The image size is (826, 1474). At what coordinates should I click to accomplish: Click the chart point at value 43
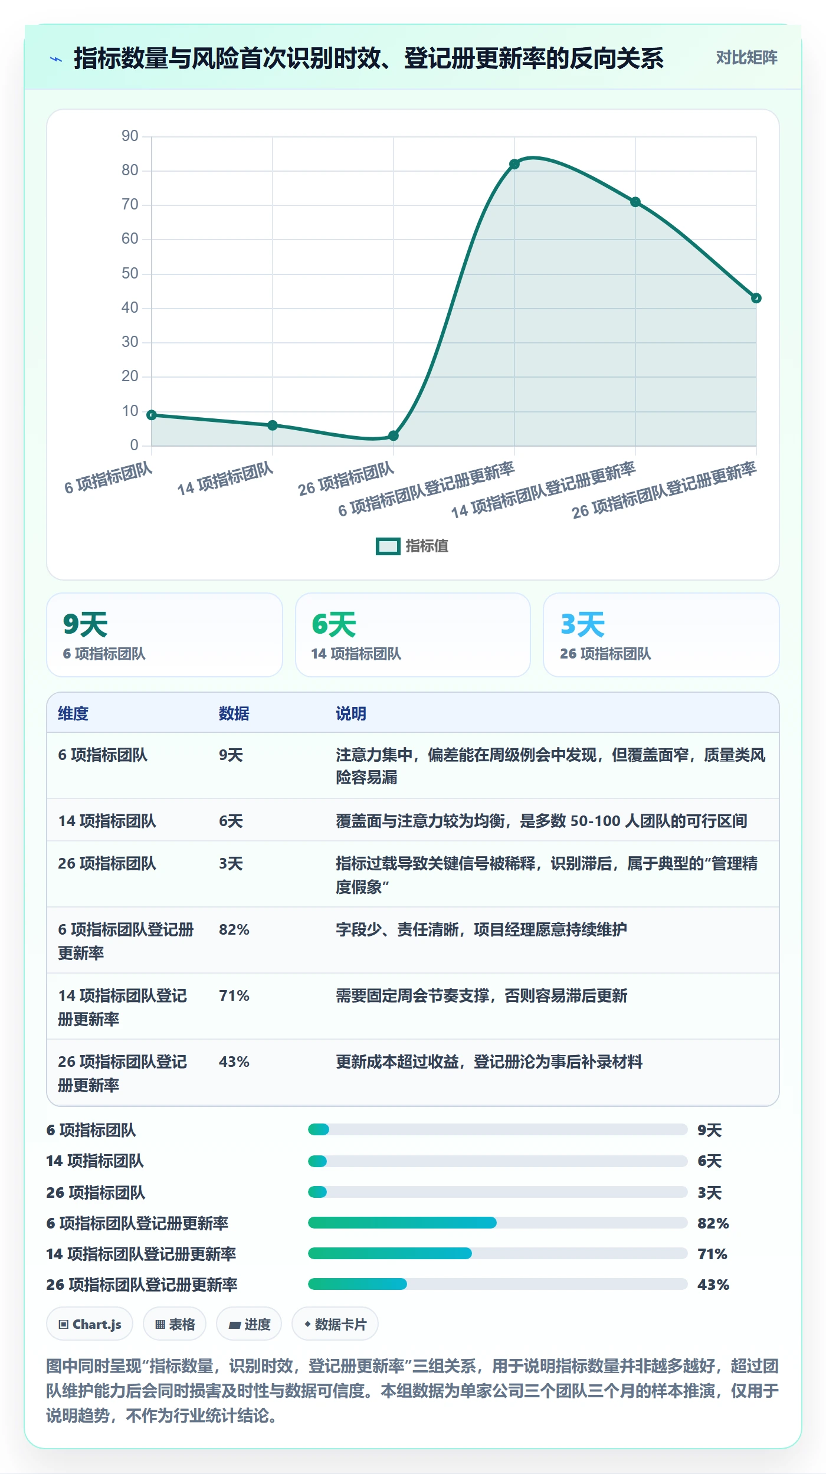756,298
